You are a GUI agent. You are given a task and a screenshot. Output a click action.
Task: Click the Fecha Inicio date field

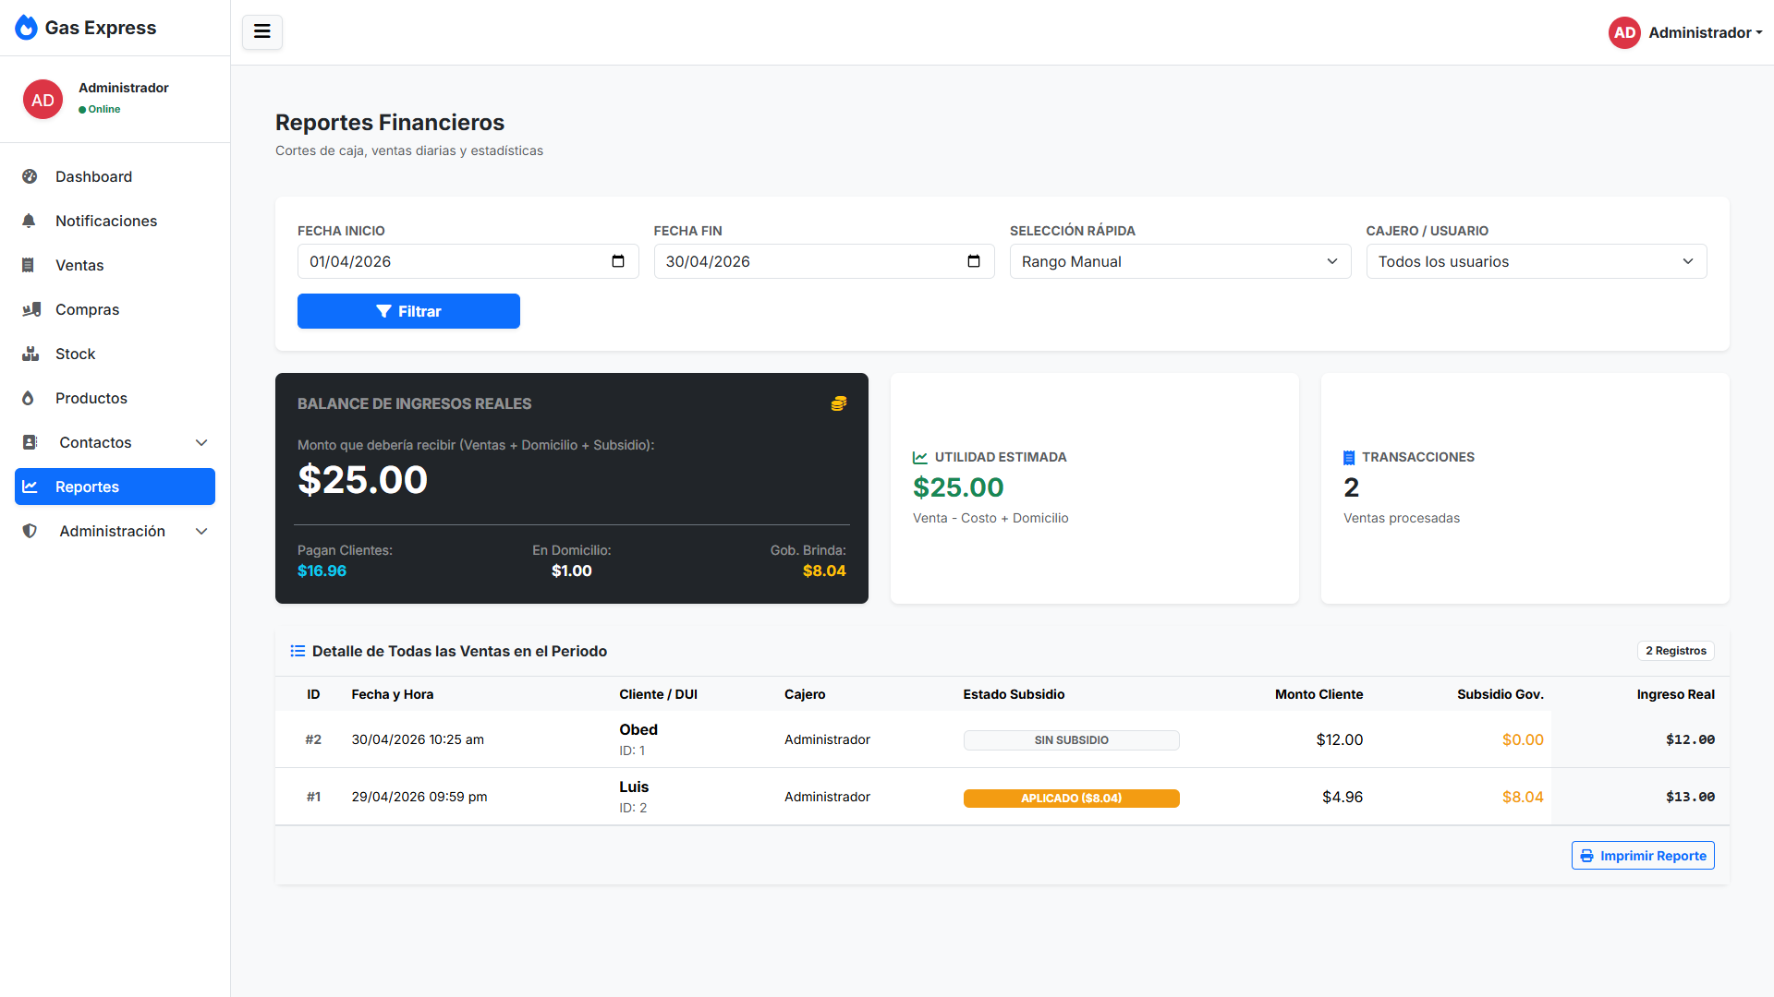point(468,261)
